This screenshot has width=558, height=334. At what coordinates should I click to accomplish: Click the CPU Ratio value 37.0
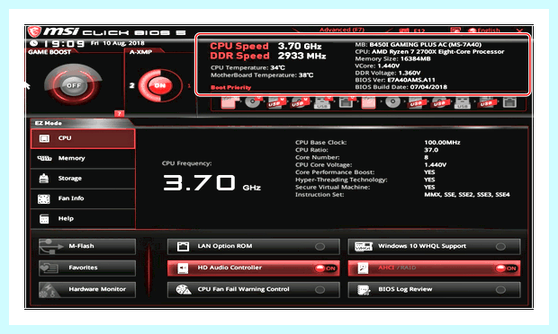(431, 150)
